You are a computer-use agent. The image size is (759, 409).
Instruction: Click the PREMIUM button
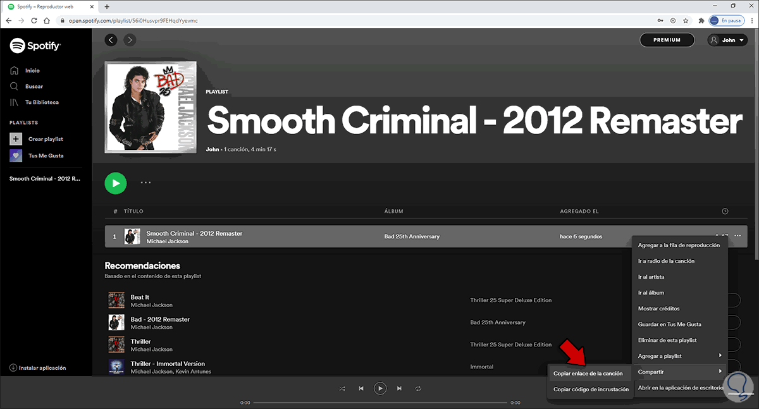pos(667,40)
